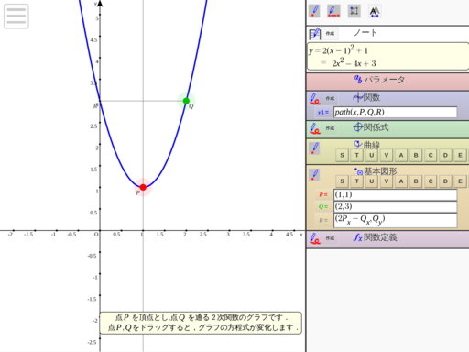The image size is (469, 352).
Task: Click the U button in 曲線 row
Action: tap(372, 155)
